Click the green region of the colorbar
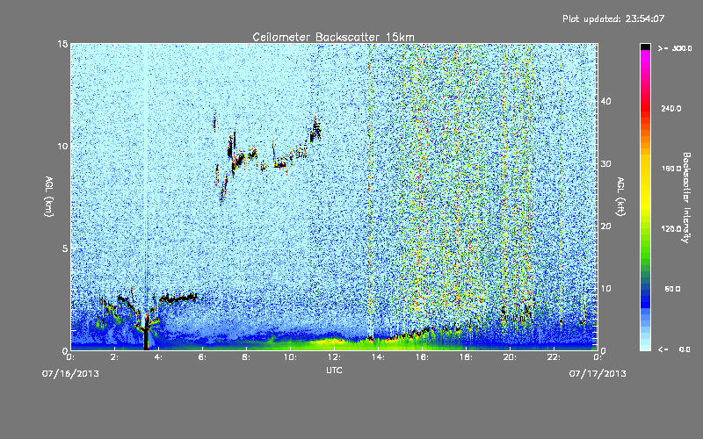 (645, 251)
